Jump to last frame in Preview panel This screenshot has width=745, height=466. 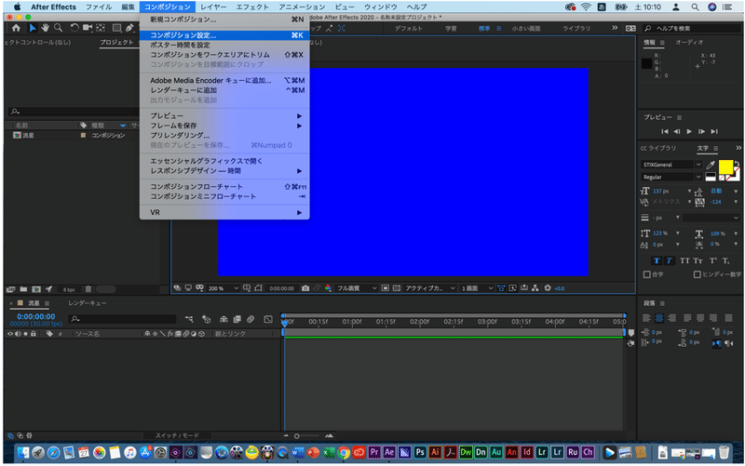[x=714, y=131]
